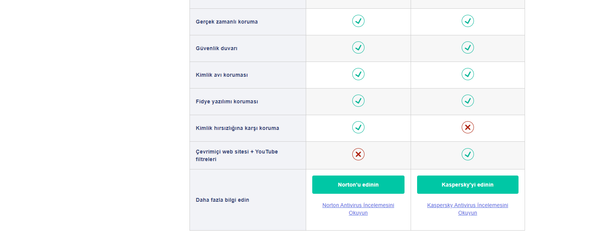Click Kaspersky's checkmark for Gerçek zamanlı koruma

pyautogui.click(x=468, y=21)
